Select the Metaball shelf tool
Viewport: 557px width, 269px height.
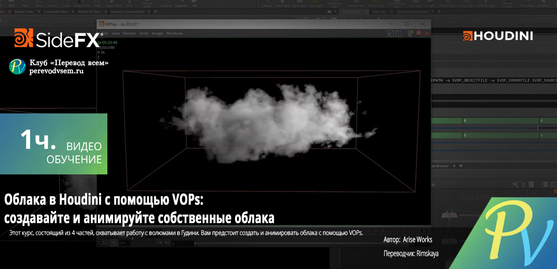click(181, 4)
